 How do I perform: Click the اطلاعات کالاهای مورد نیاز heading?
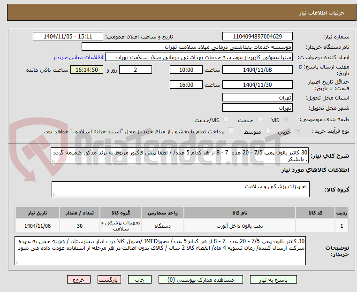(x=315, y=170)
